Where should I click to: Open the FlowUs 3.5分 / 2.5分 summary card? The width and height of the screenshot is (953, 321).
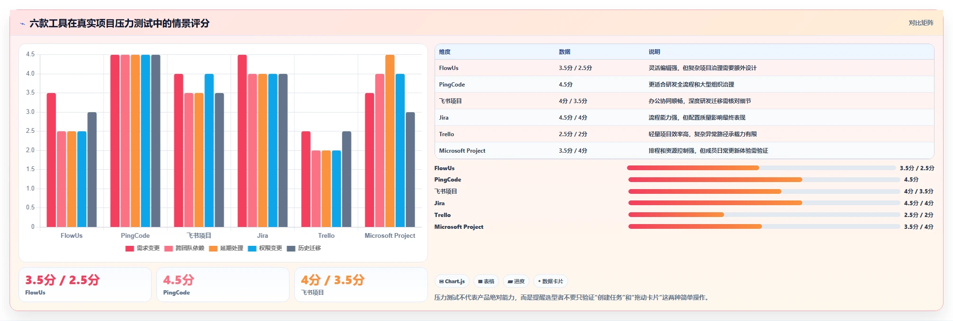point(85,285)
